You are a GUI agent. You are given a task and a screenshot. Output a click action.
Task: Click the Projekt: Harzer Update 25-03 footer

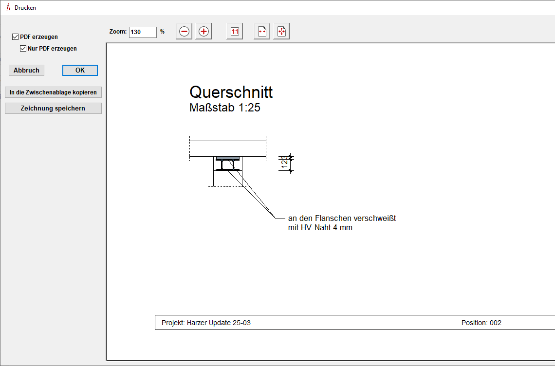coord(206,323)
